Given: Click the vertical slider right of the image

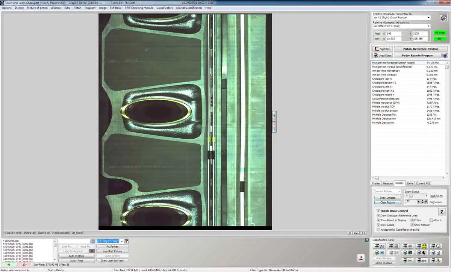Looking at the screenshot, I should pos(274,122).
